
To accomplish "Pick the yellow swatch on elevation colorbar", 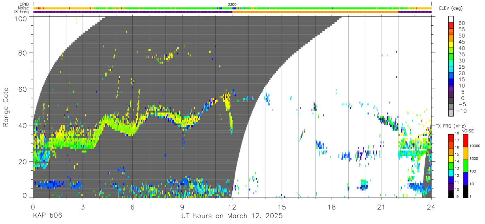I will pos(451,45).
